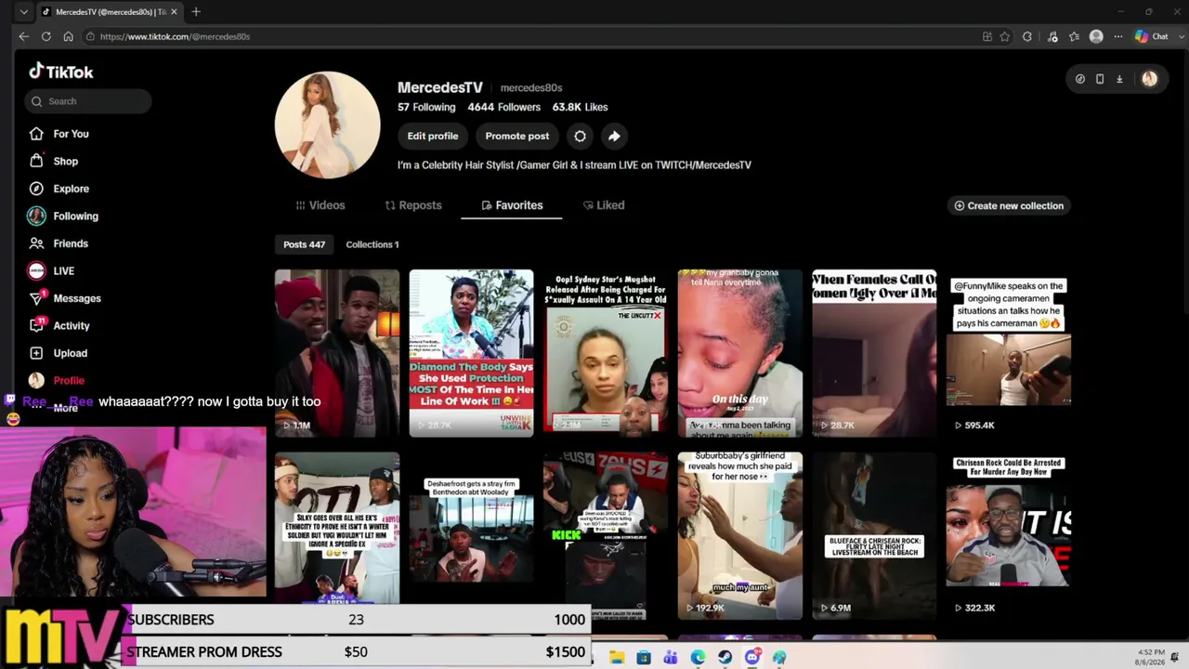Open the Diamond The Body video thumbnail
The image size is (1189, 669).
[472, 353]
